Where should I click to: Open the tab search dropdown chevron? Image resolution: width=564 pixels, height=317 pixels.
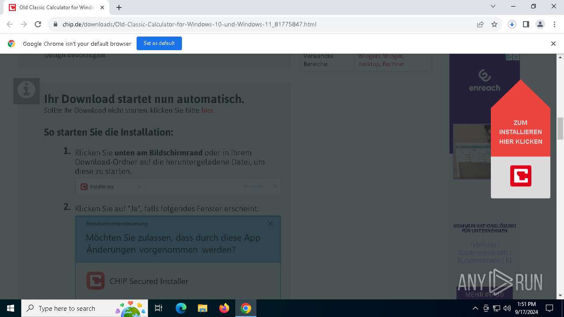pos(493,7)
